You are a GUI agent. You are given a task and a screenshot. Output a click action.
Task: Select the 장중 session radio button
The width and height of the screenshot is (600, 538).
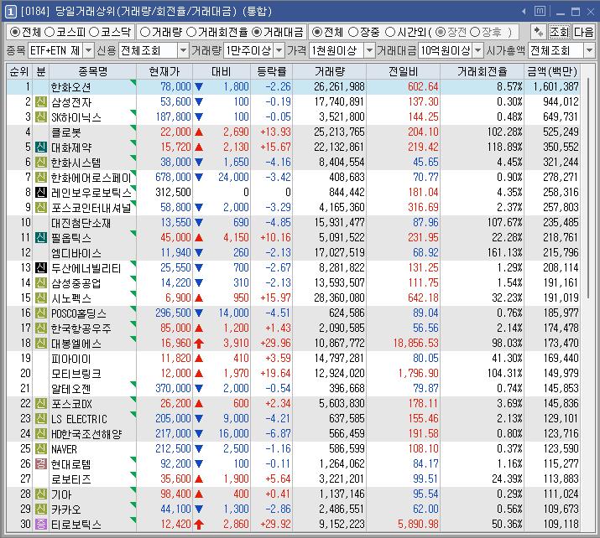click(x=353, y=32)
